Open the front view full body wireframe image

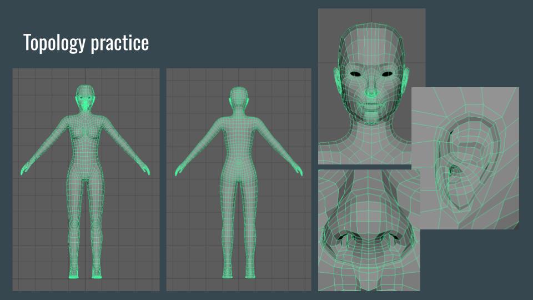pos(86,179)
